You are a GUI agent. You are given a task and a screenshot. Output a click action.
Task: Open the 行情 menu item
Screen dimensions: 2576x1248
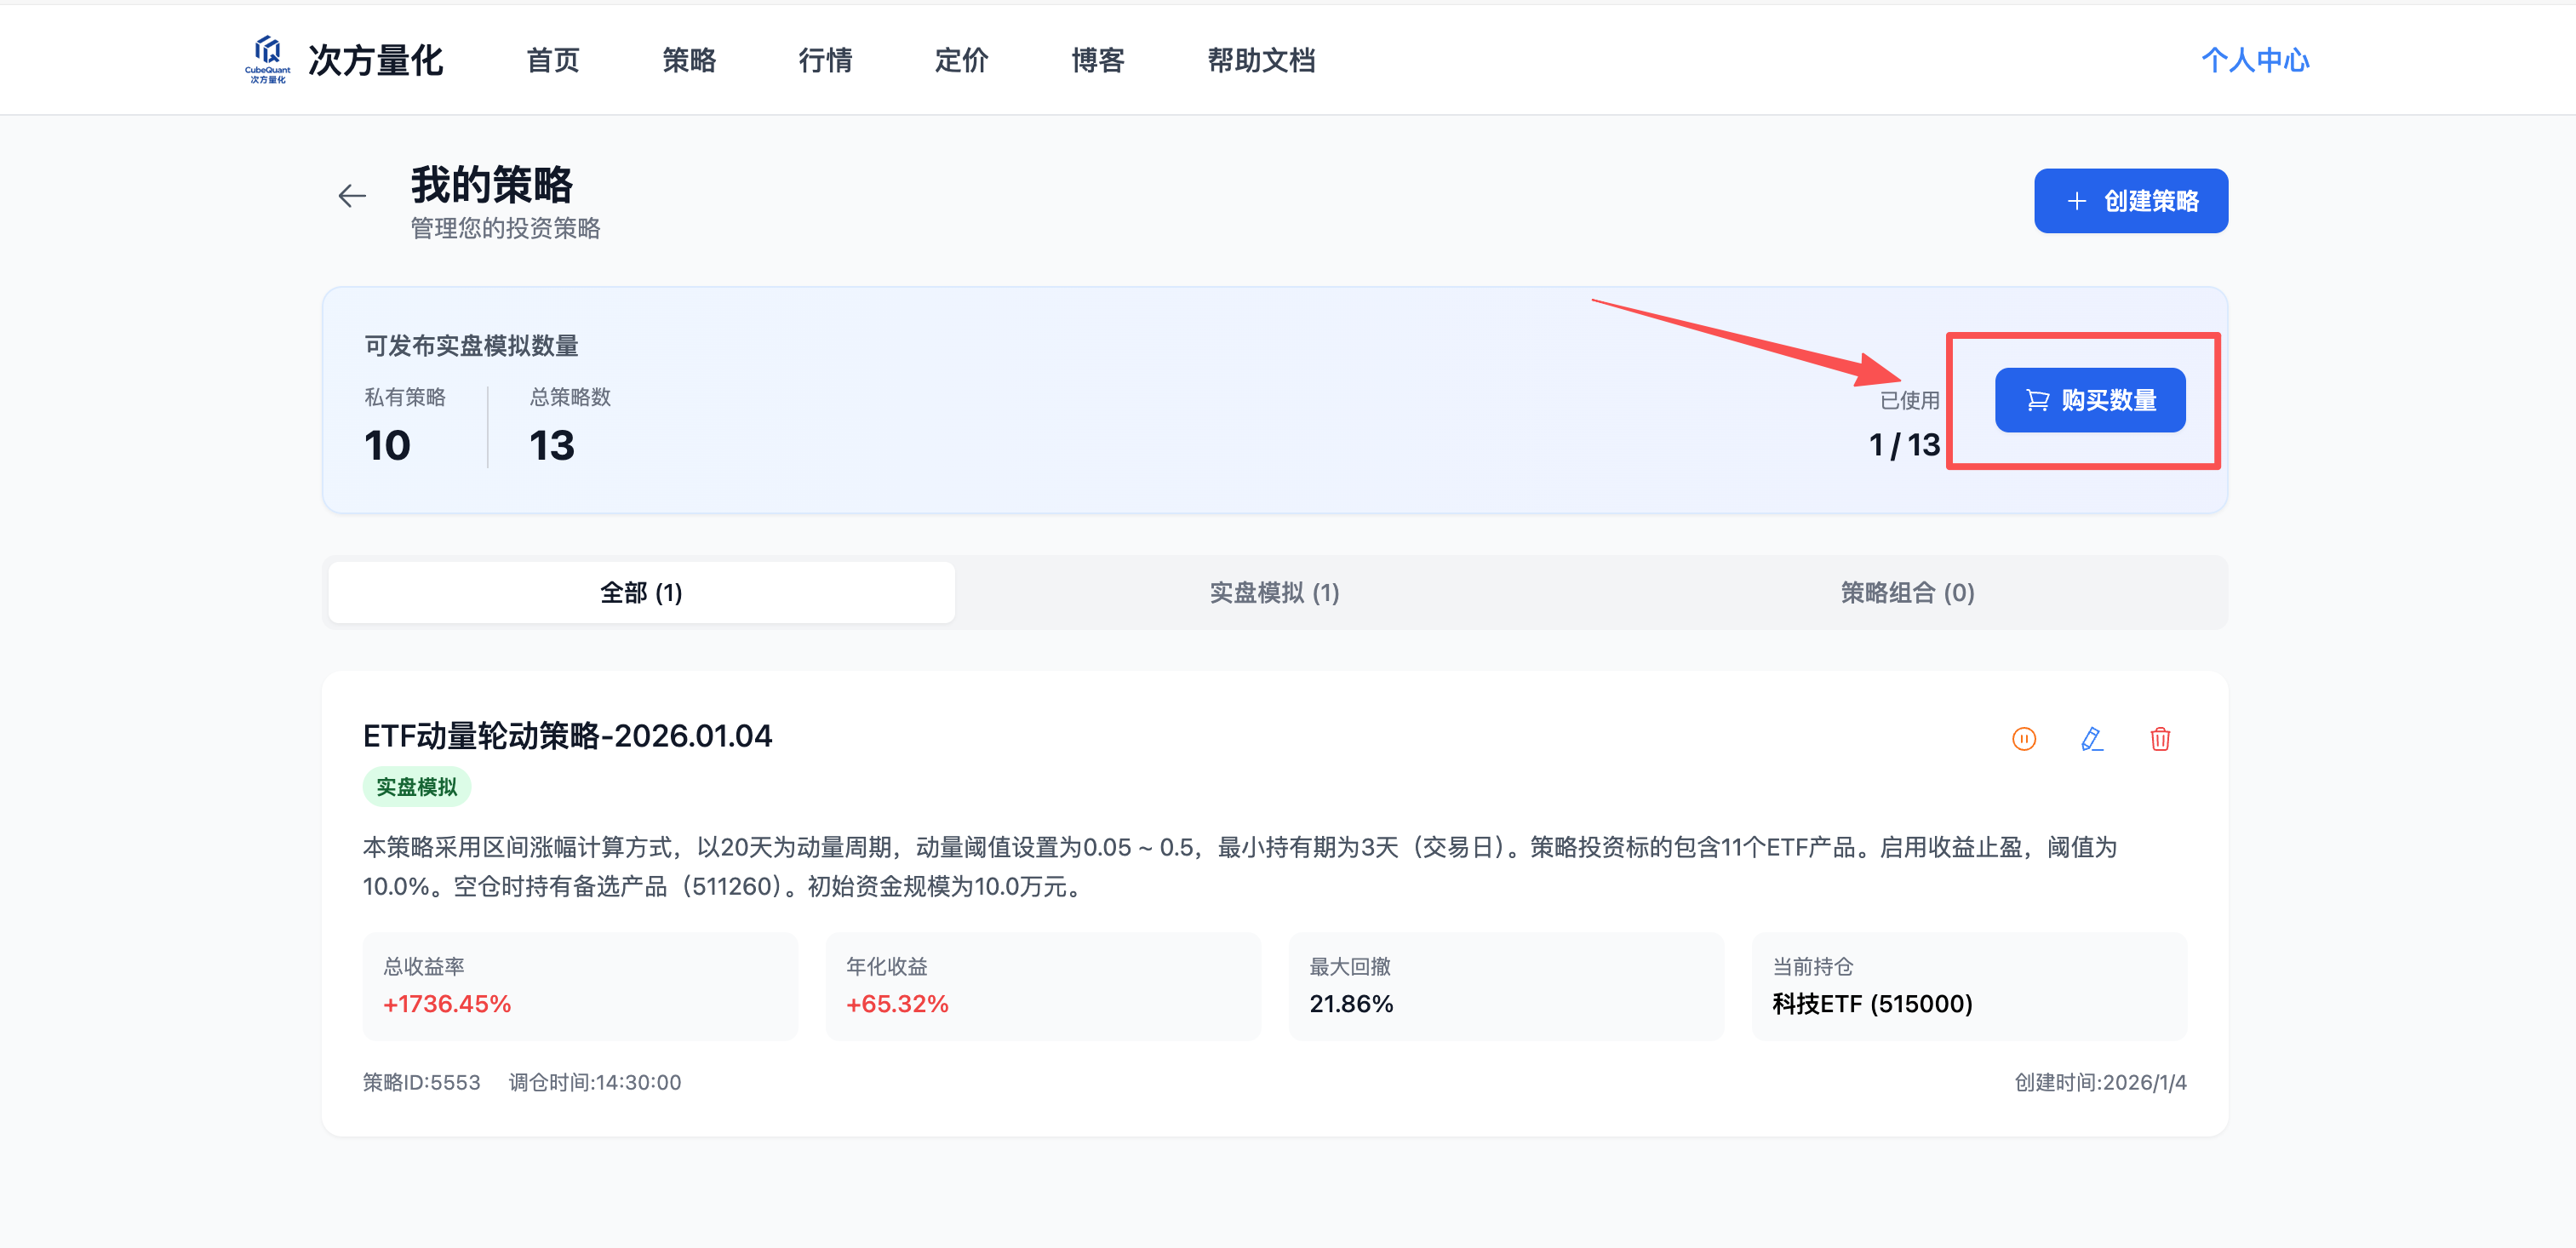coord(826,60)
